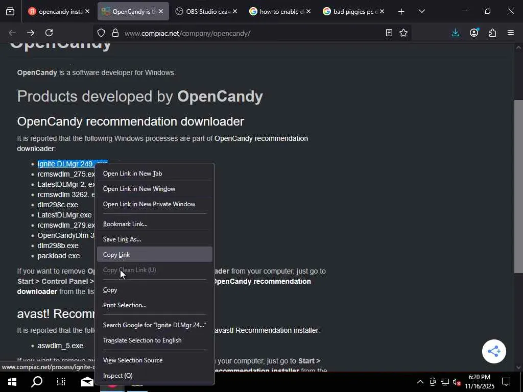
Task: Open Task View on taskbar
Action: click(61, 382)
